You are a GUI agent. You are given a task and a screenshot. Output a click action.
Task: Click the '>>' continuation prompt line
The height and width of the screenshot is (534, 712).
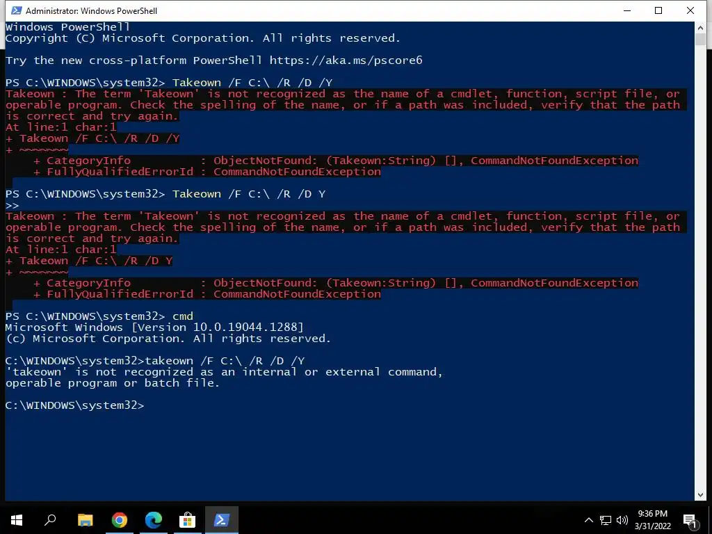[13, 205]
